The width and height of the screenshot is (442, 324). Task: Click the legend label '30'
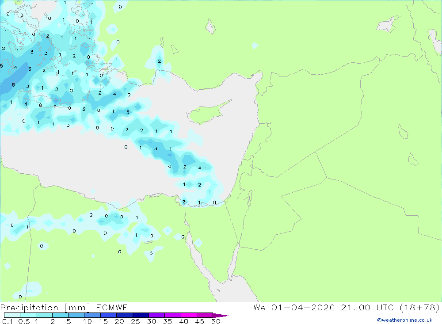pyautogui.click(x=151, y=321)
